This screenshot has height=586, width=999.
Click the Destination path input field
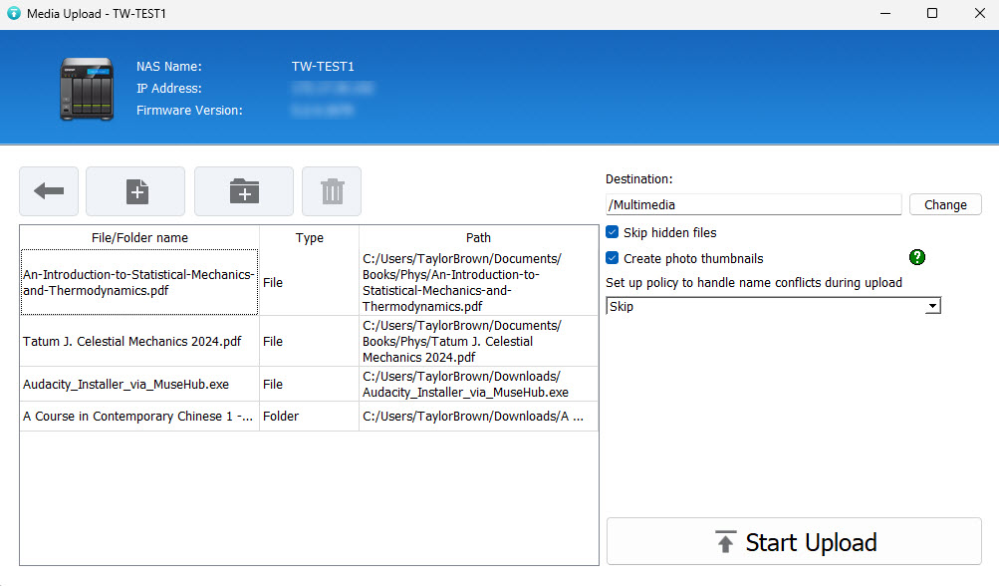click(753, 204)
